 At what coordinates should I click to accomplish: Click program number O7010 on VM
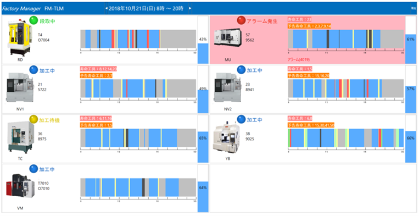pyautogui.click(x=43, y=189)
